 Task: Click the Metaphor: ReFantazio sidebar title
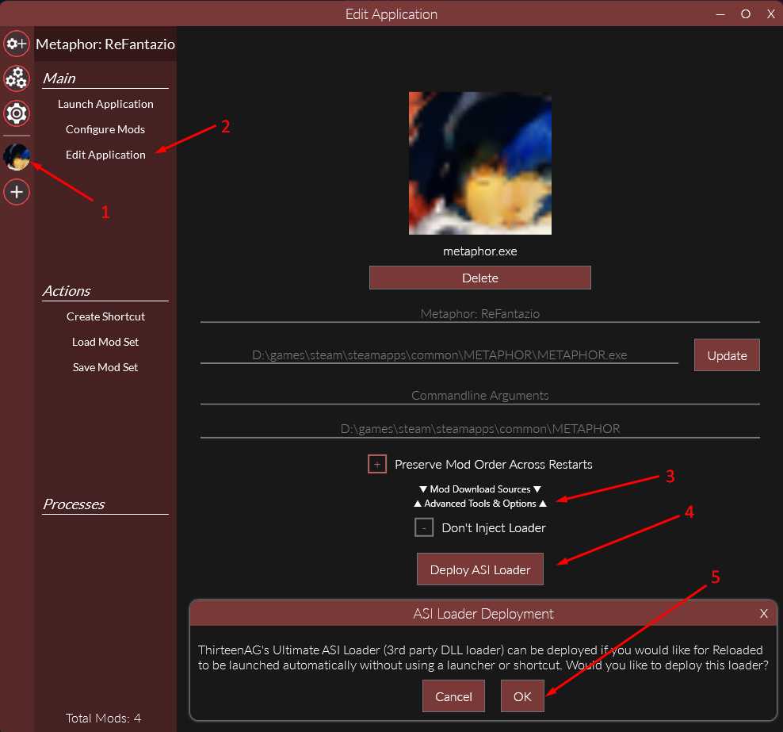(x=105, y=44)
